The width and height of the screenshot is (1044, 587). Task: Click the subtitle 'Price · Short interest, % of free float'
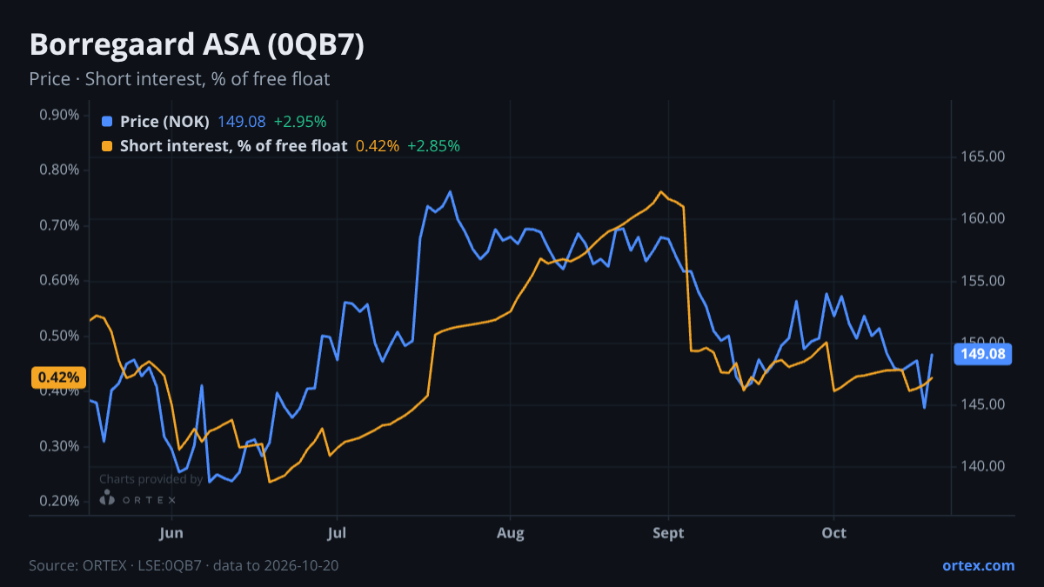click(x=179, y=79)
